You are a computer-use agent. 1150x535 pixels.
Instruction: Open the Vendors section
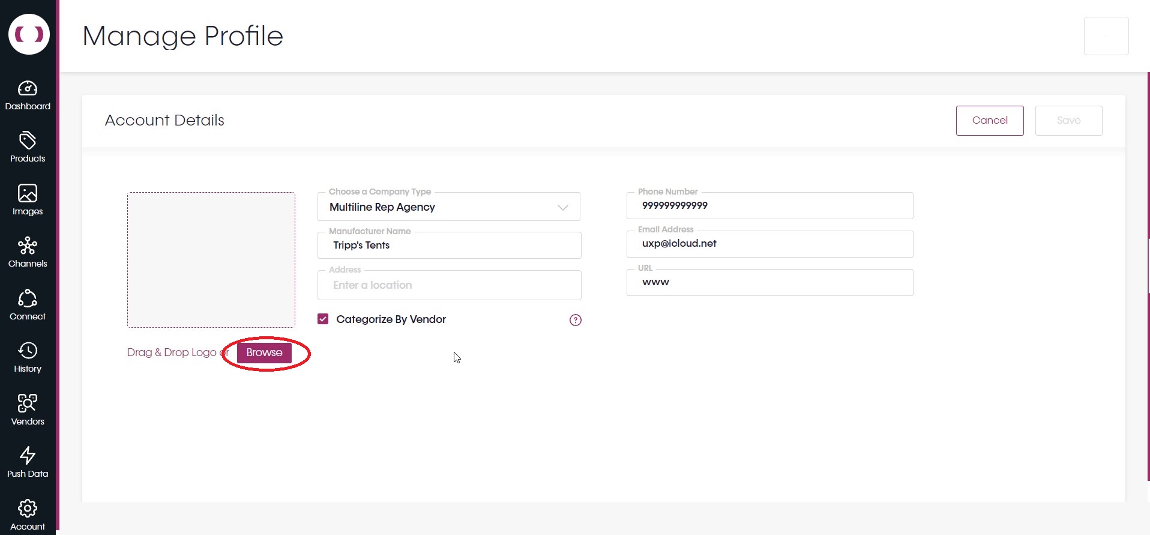click(x=28, y=410)
